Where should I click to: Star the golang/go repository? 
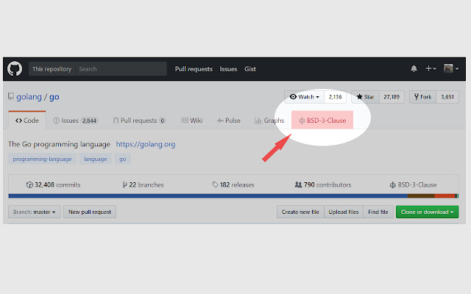365,97
